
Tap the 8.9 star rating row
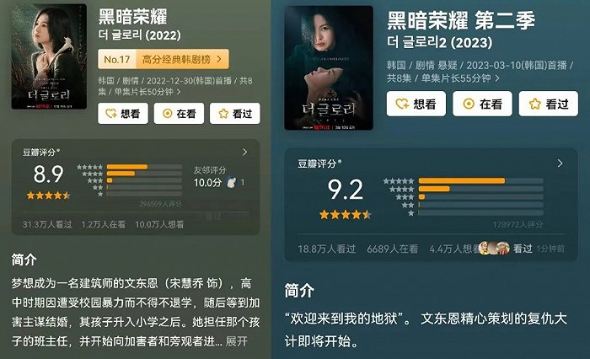[48, 196]
